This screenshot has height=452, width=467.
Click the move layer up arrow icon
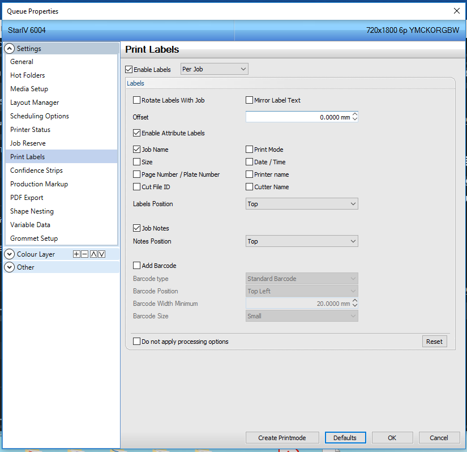point(93,254)
